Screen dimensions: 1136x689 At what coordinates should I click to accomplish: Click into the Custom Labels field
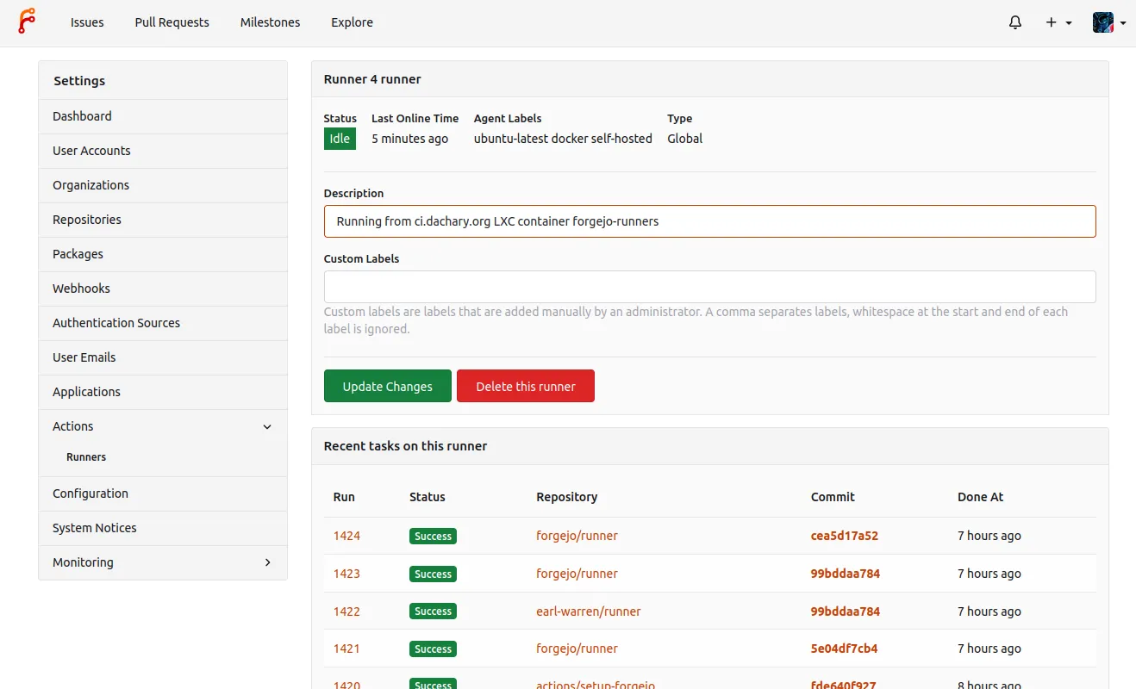(x=708, y=287)
